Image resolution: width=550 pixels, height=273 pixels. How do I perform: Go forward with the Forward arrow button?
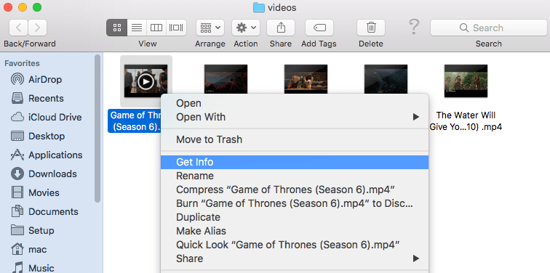[38, 28]
